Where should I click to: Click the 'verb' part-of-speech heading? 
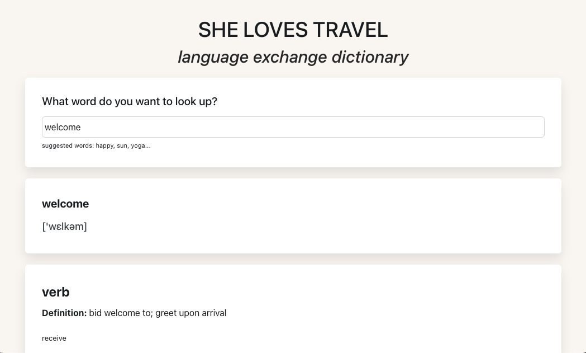56,292
